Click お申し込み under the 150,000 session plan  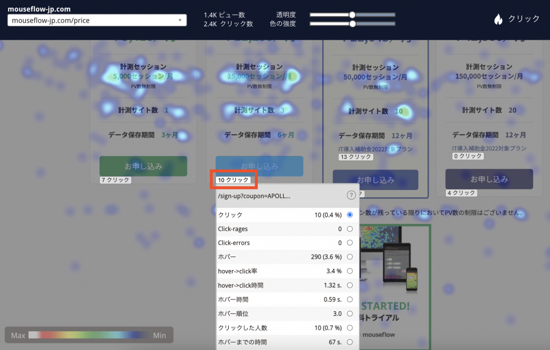pyautogui.click(x=489, y=179)
